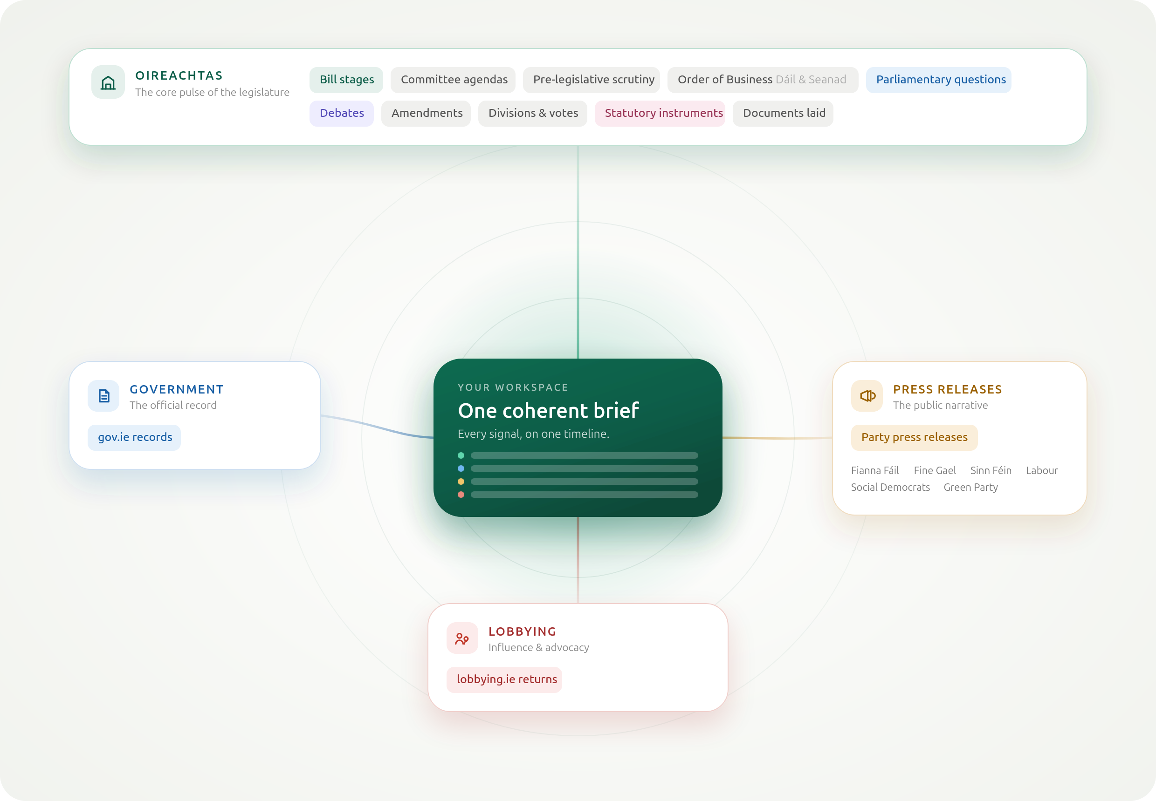Select the Bill stages tag
Image resolution: width=1156 pixels, height=801 pixels.
coord(346,80)
